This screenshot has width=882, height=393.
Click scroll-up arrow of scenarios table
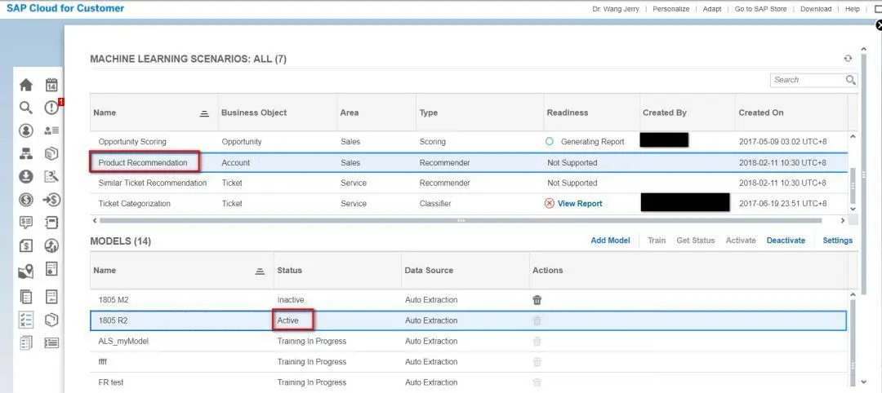click(x=853, y=136)
